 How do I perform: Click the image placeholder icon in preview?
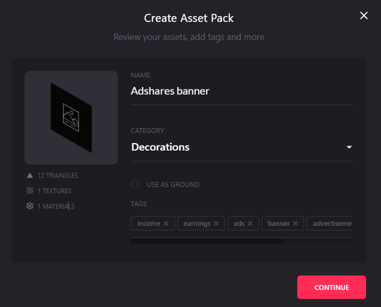tap(71, 117)
